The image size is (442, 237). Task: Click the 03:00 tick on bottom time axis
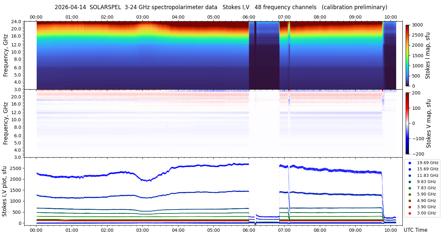[142, 230]
